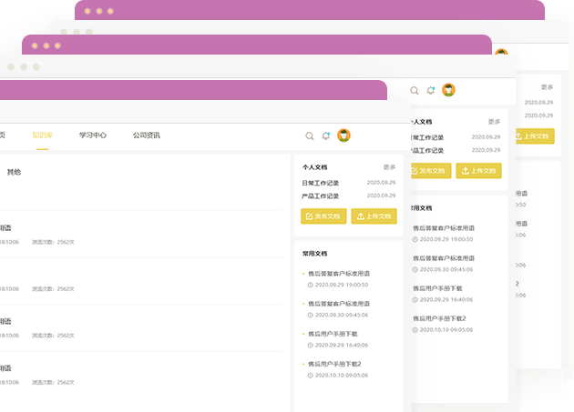This screenshot has width=574, height=412.
Task: Open 售后答复客户标准用语 dated 2020.09.30 in front window
Action: point(339,304)
